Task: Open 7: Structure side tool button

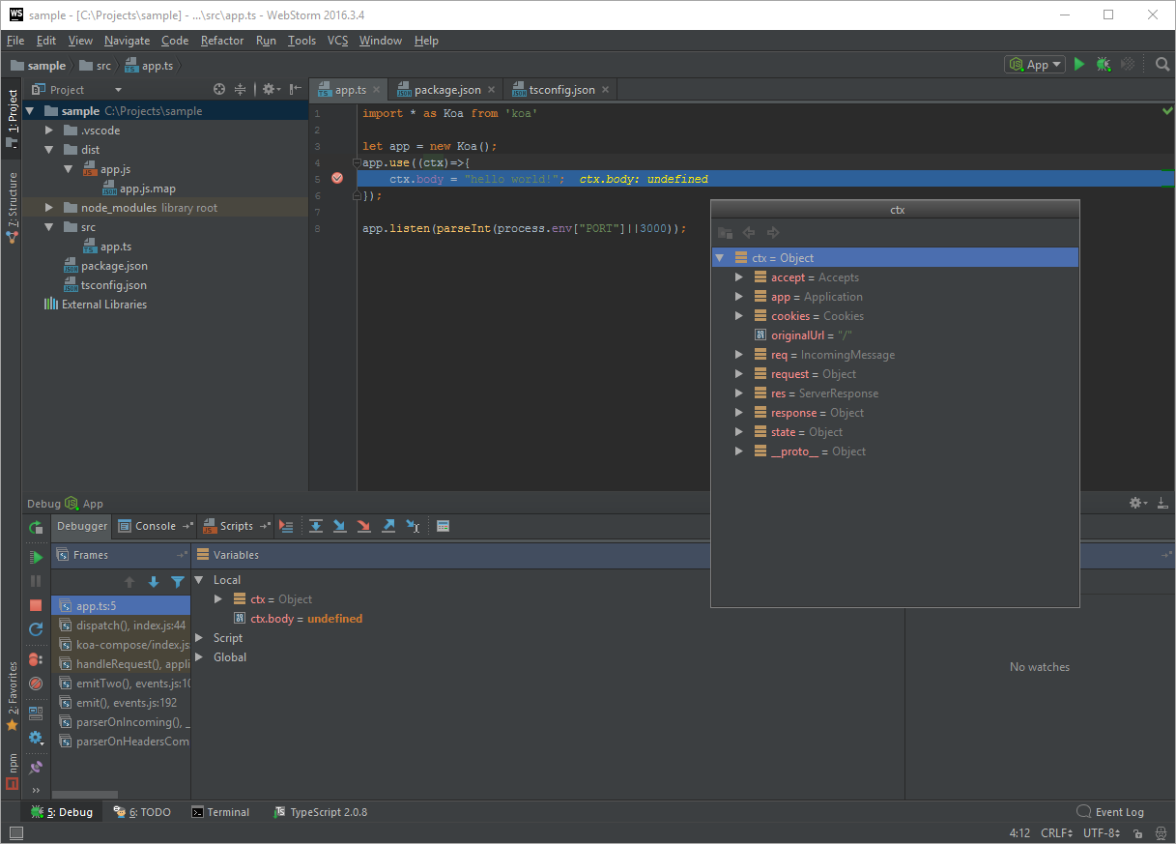Action: click(x=12, y=207)
